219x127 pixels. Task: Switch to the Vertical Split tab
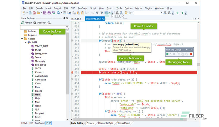click(123, 123)
